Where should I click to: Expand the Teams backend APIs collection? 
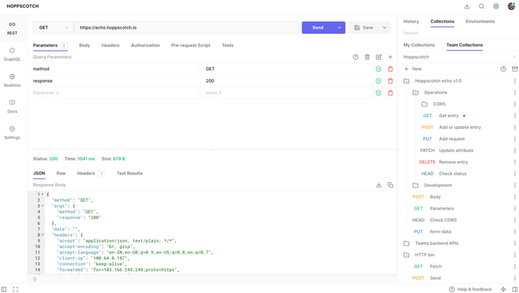406,243
